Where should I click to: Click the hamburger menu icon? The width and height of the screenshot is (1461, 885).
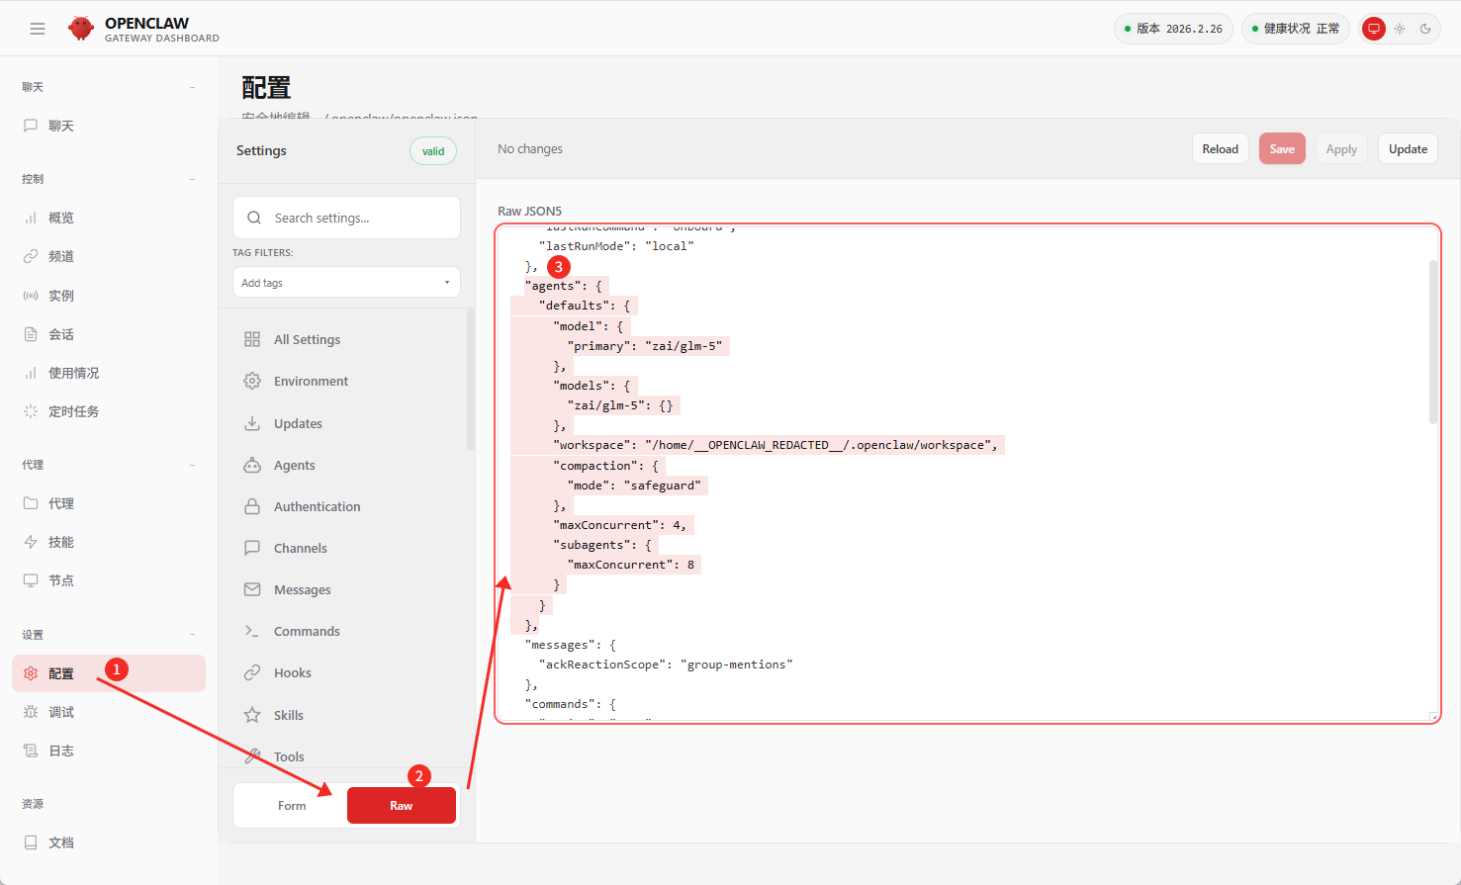38,29
